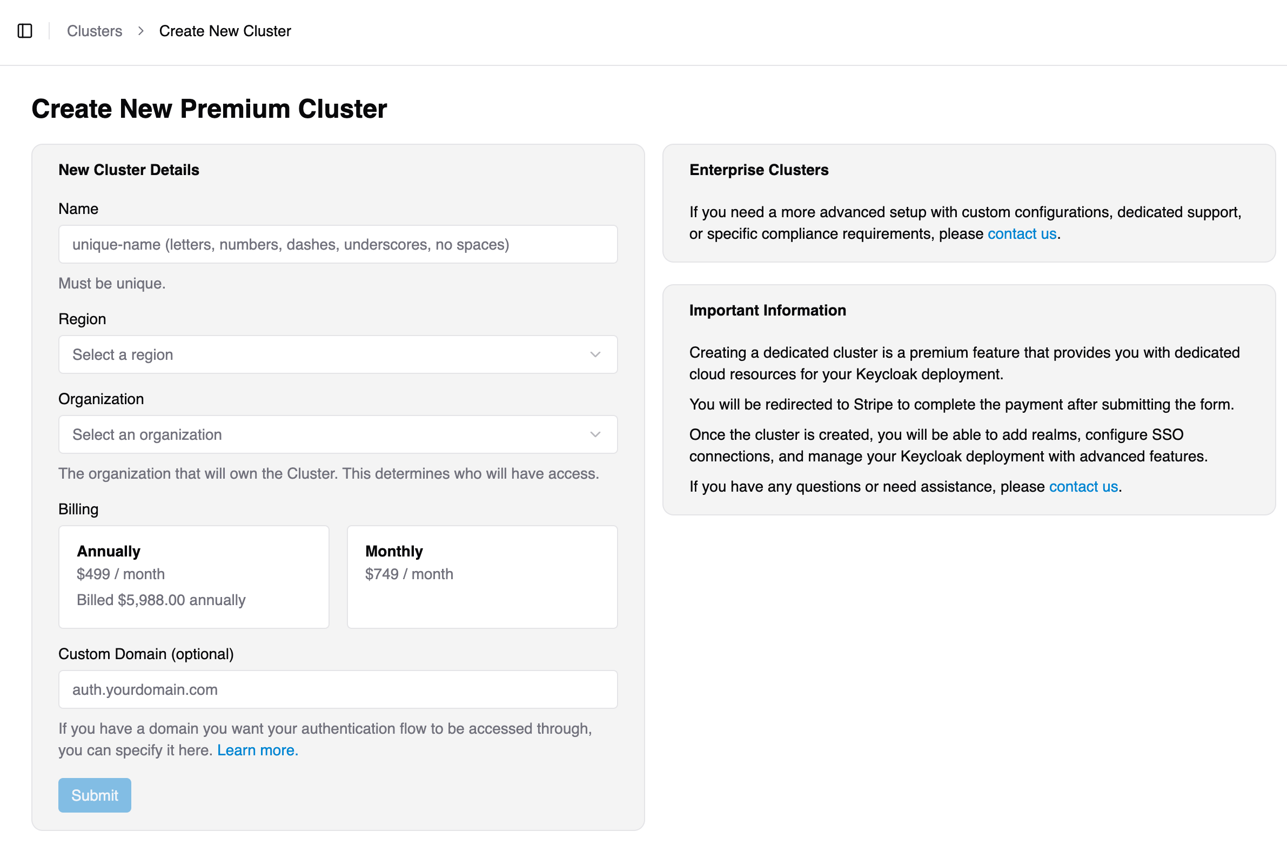Click the Custom Domain input field

click(x=338, y=689)
